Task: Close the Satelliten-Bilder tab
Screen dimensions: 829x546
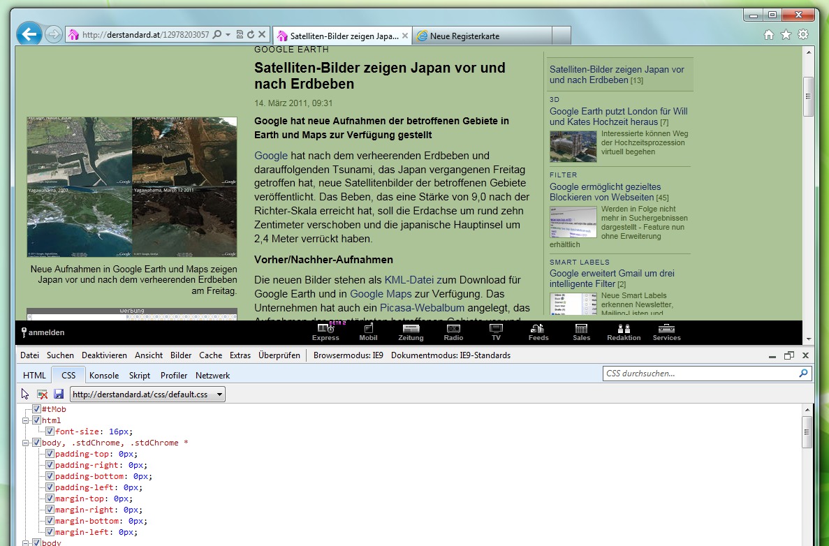Action: coord(405,36)
